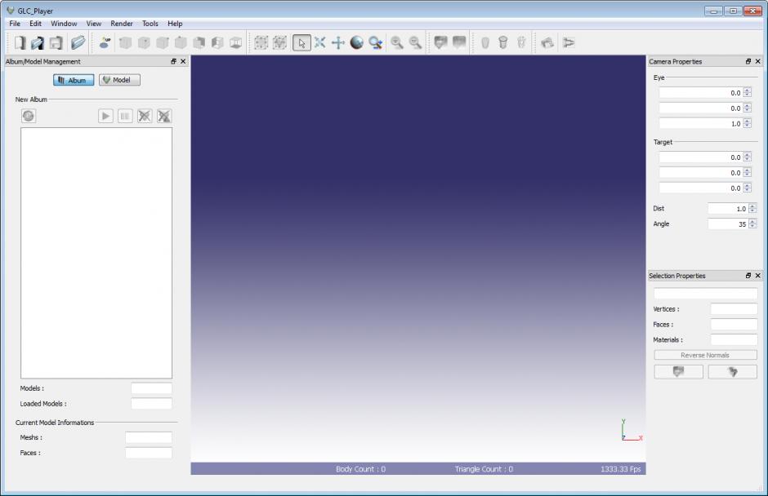768x496 pixels.
Task: Decrease the Dist value with down arrow
Action: 752,211
